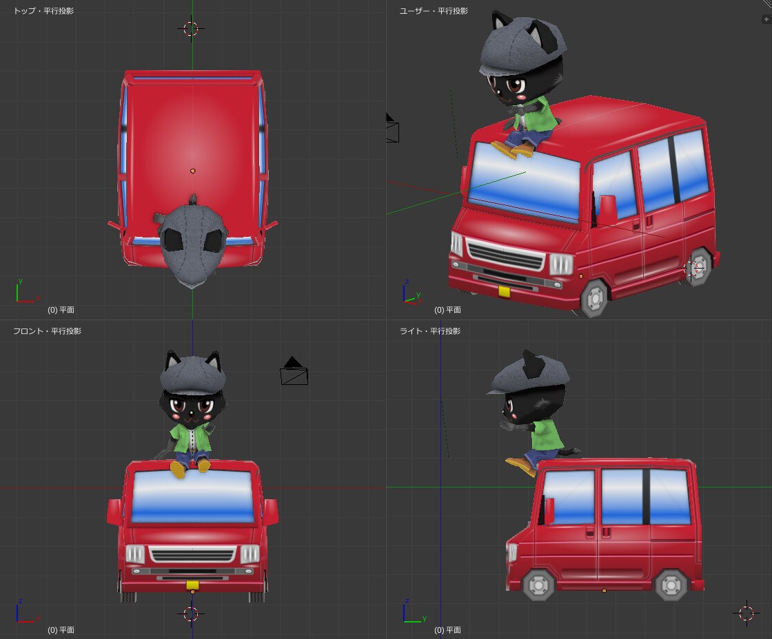The height and width of the screenshot is (639, 772).
Task: Click the '(0) 平面' text in the User view
Action: [x=447, y=310]
